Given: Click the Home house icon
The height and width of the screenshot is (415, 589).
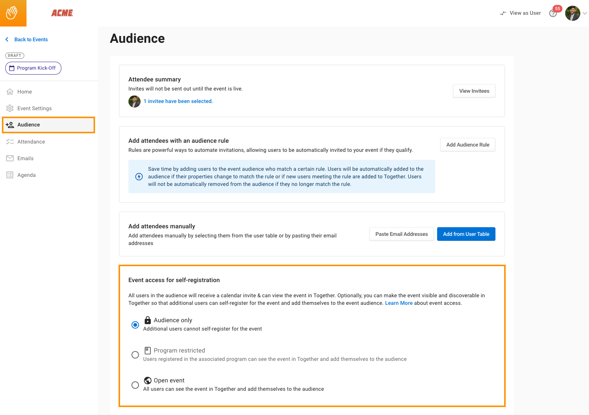Looking at the screenshot, I should 10,92.
